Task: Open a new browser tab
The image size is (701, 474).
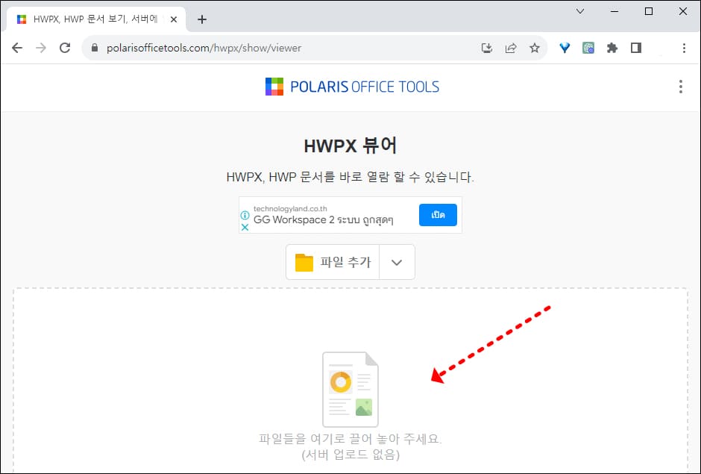Action: coord(201,20)
